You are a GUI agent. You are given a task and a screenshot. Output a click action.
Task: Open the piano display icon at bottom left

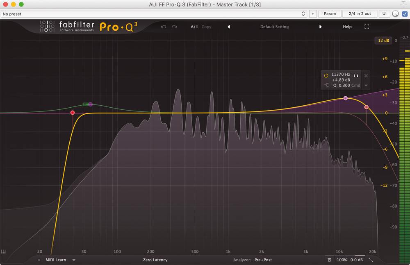pos(4,251)
